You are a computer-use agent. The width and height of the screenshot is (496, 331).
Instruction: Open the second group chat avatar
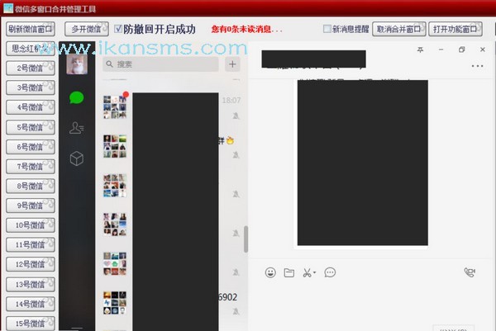[115, 146]
